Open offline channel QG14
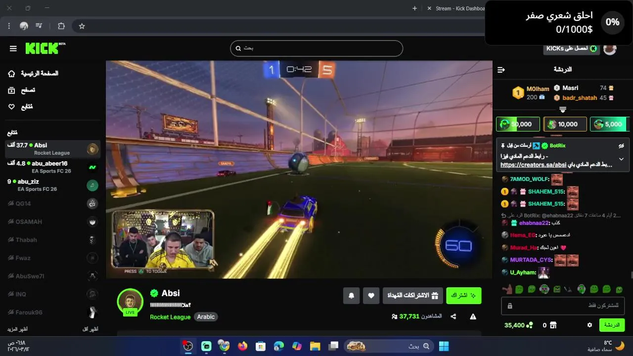Image resolution: width=633 pixels, height=356 pixels. (x=53, y=203)
